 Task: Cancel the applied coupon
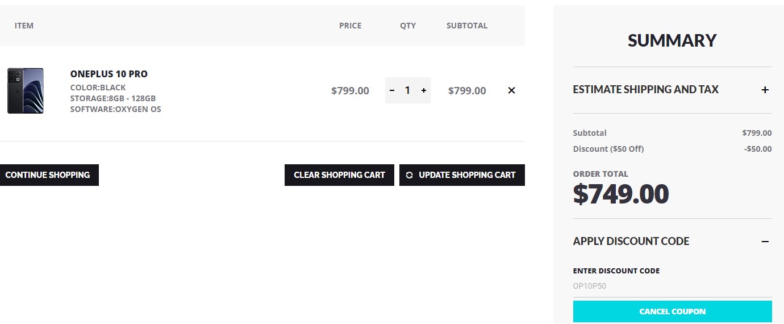coord(672,311)
